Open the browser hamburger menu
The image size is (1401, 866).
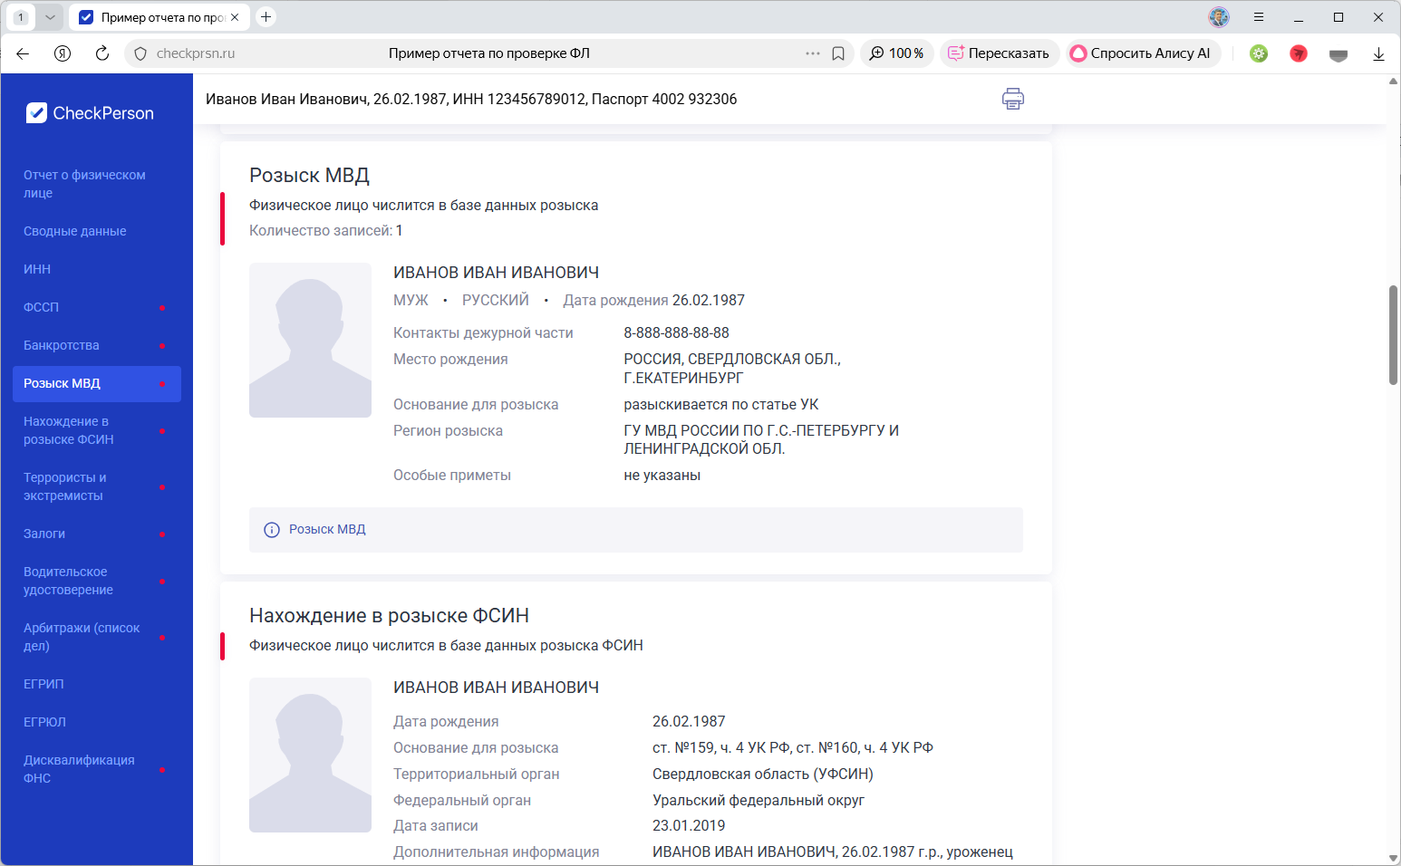pyautogui.click(x=1259, y=16)
